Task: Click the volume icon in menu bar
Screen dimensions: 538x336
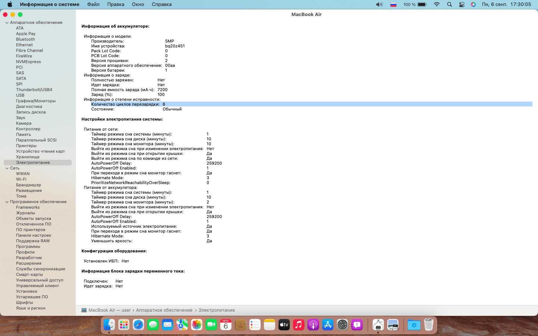Action: click(x=379, y=4)
